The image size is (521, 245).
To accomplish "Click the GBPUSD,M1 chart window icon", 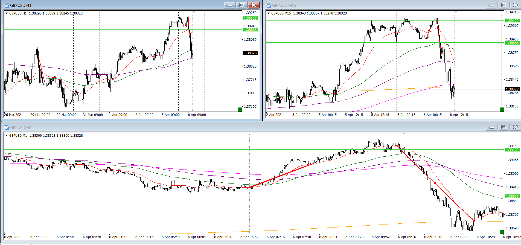I will (6, 127).
